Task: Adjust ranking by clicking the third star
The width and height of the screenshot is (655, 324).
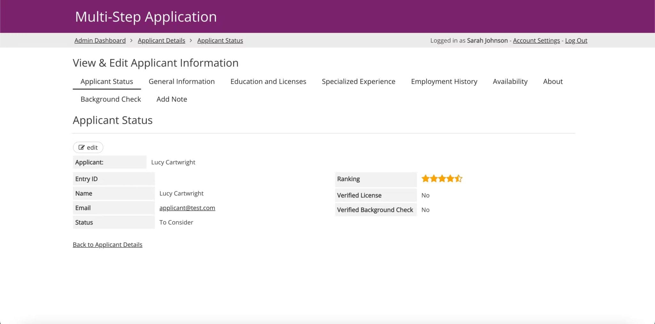Action: [x=442, y=178]
